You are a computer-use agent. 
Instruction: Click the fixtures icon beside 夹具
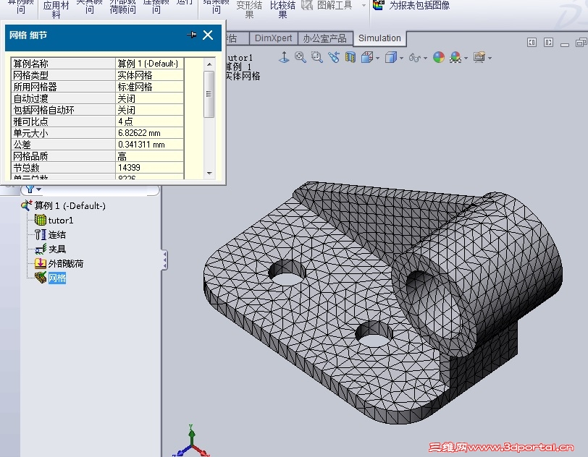coord(40,249)
